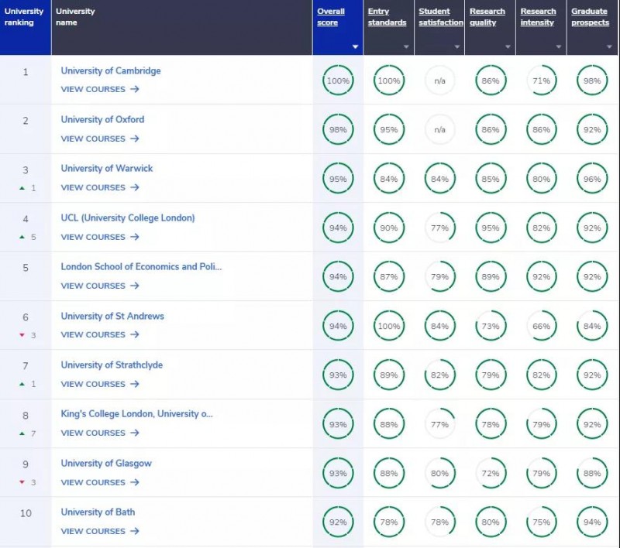
Task: Click King's College green up-arrow rank icon
Action: (x=22, y=433)
